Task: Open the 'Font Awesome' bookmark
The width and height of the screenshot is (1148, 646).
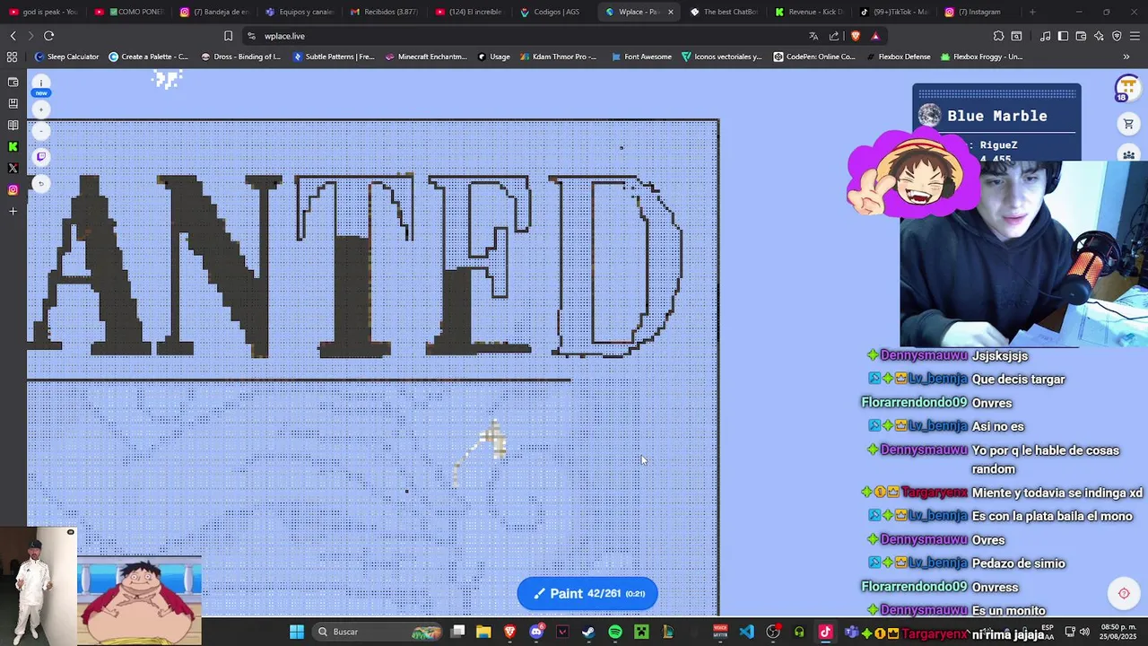Action: (641, 57)
